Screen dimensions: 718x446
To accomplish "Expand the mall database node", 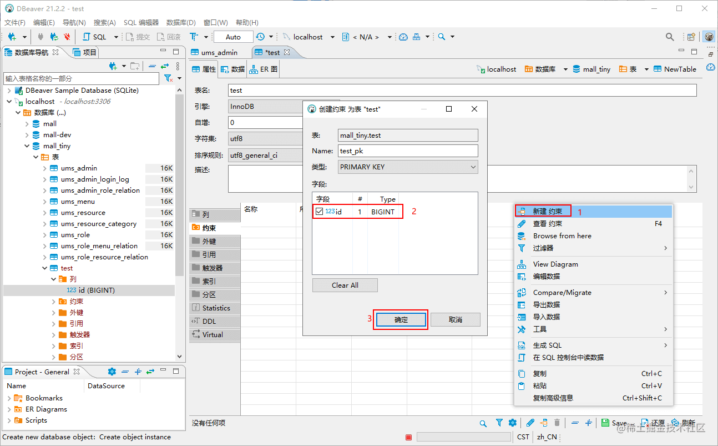I will pos(27,124).
